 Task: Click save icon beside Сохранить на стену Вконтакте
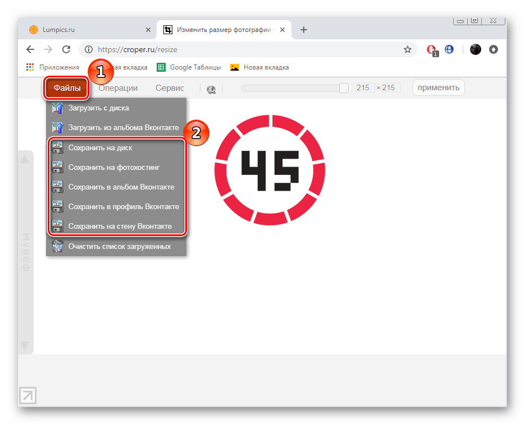pos(58,226)
